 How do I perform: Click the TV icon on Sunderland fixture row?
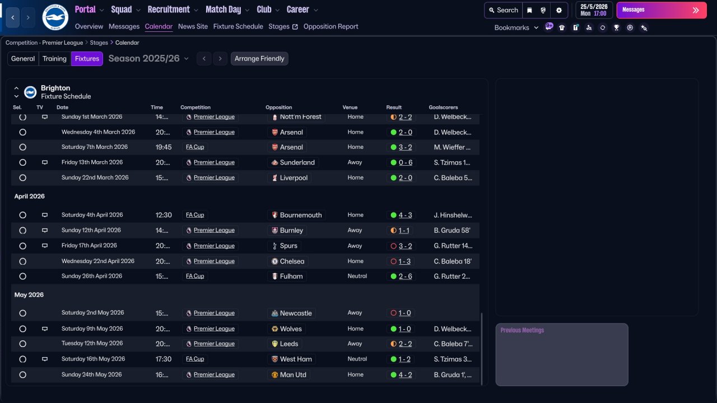pyautogui.click(x=45, y=162)
